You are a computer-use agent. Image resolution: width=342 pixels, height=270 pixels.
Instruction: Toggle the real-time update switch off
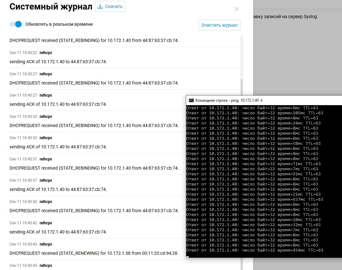16,24
